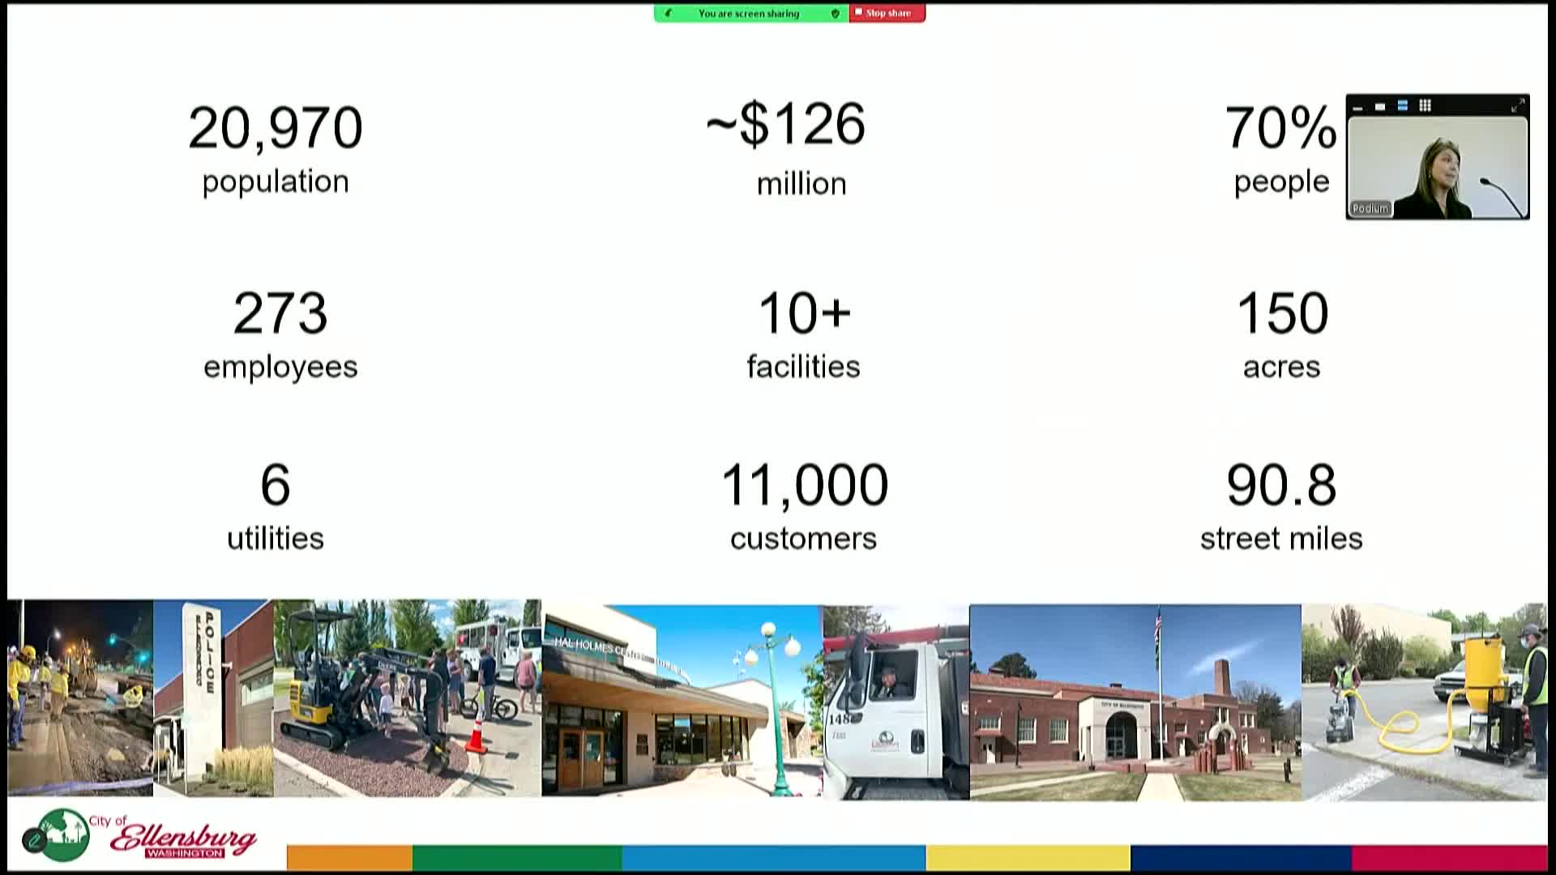Click the excavator with children photo
The image size is (1556, 875).
point(407,698)
